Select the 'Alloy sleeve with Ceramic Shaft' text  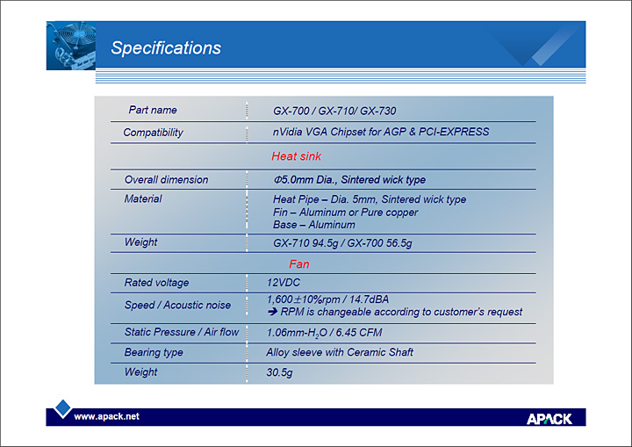point(340,352)
